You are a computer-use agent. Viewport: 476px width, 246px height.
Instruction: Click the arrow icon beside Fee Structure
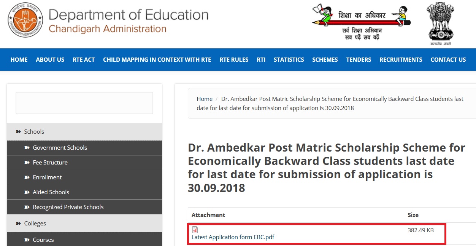coord(27,163)
